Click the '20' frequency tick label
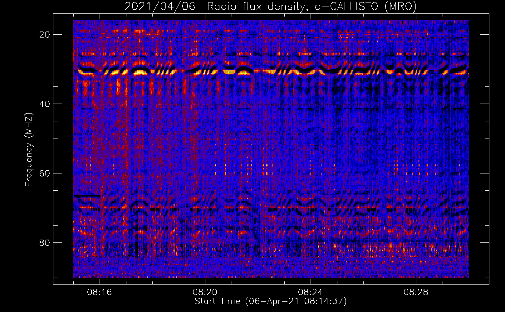 click(45, 35)
